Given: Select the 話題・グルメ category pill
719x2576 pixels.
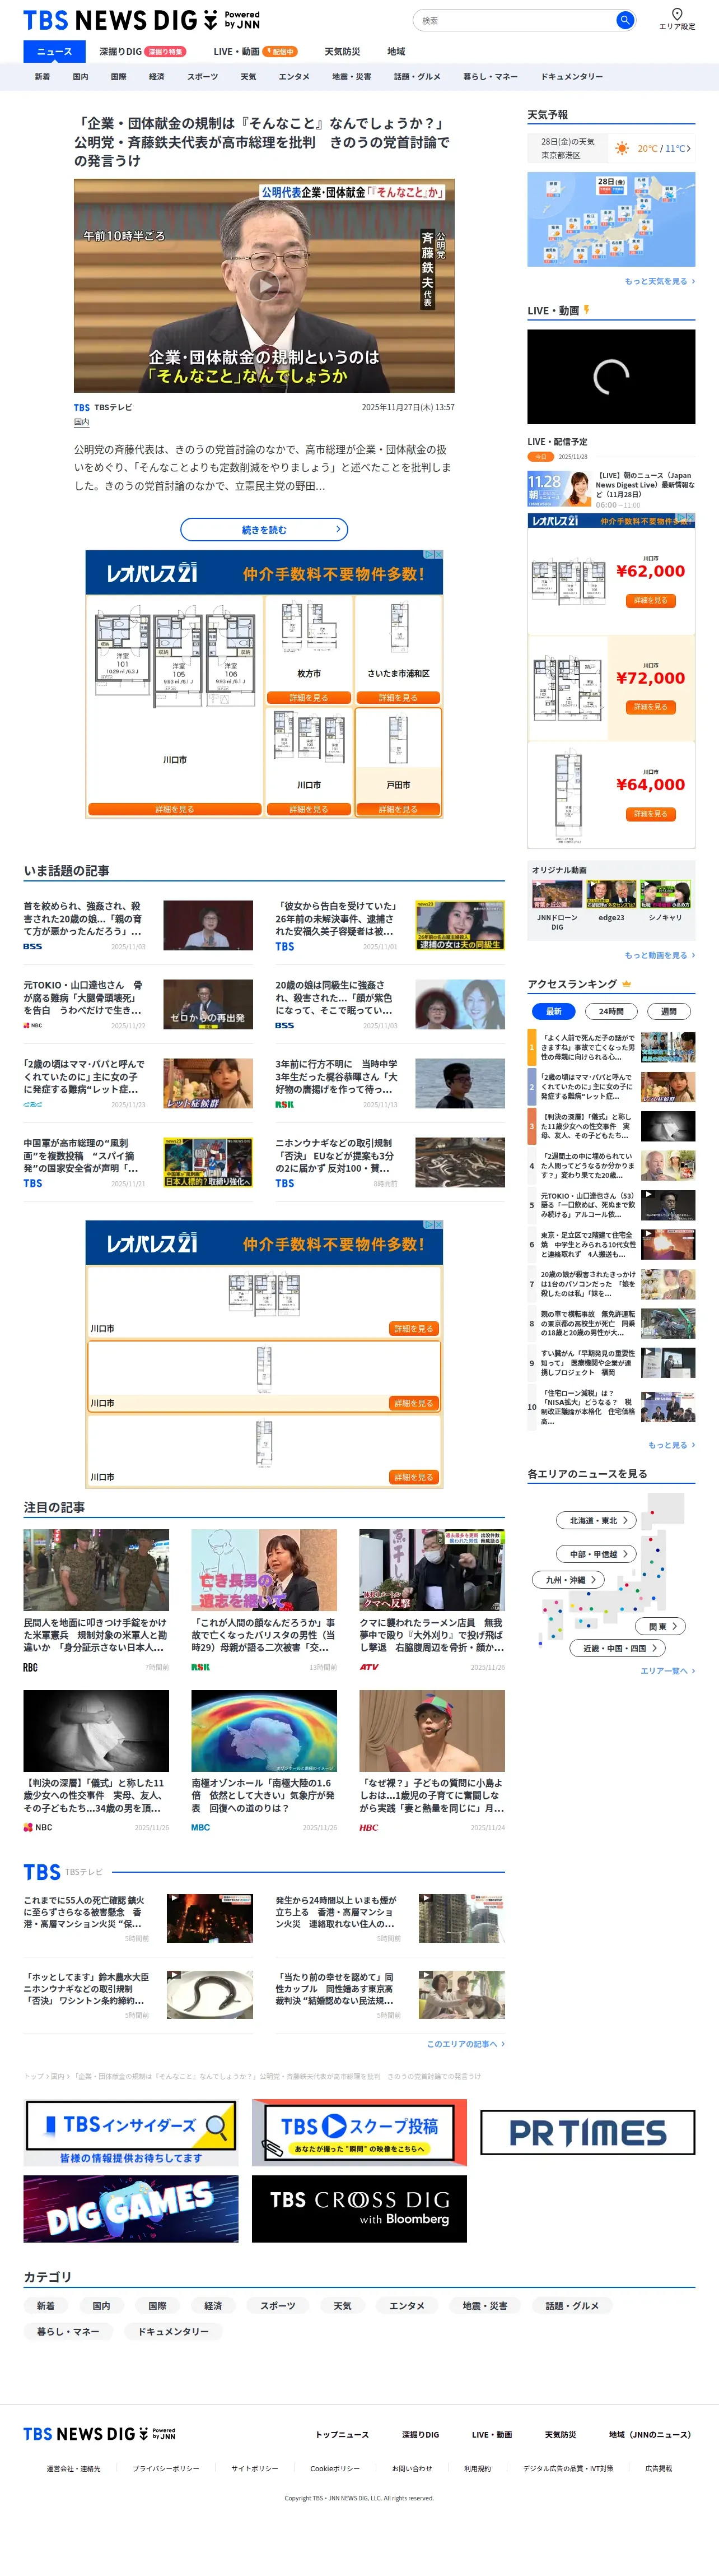Looking at the screenshot, I should [x=572, y=2305].
